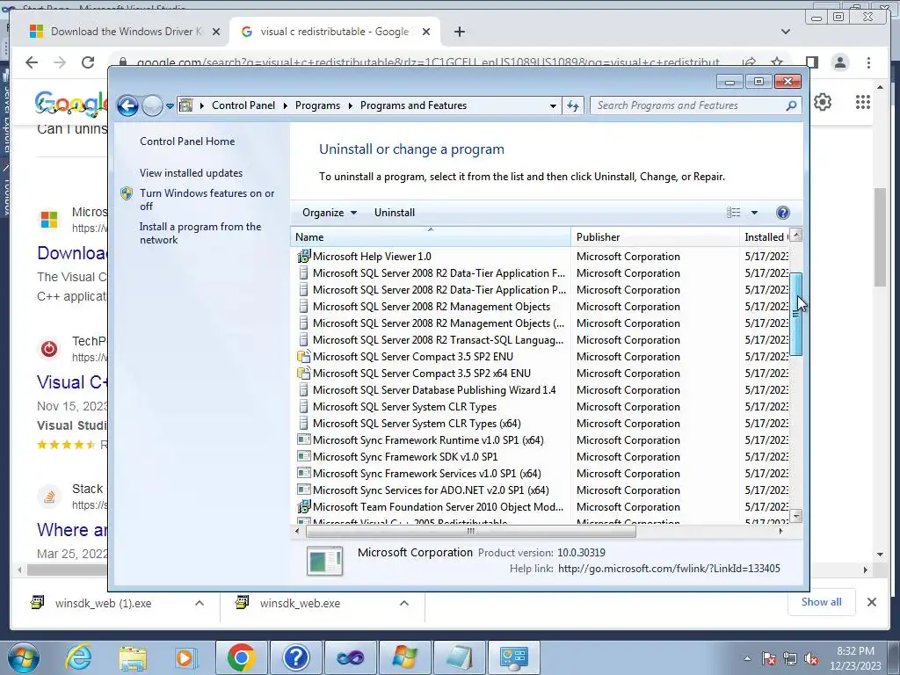This screenshot has width=900, height=675.
Task: Switch to Download the Windows Driver Kit tab
Action: pyautogui.click(x=125, y=32)
